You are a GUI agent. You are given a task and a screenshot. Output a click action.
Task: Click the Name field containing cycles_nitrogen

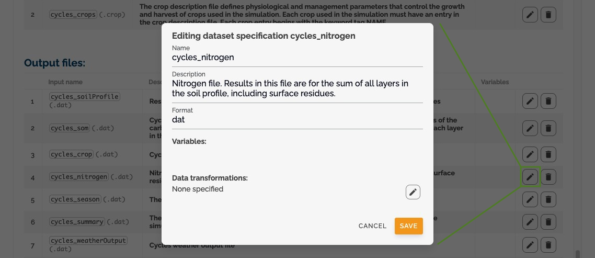297,58
